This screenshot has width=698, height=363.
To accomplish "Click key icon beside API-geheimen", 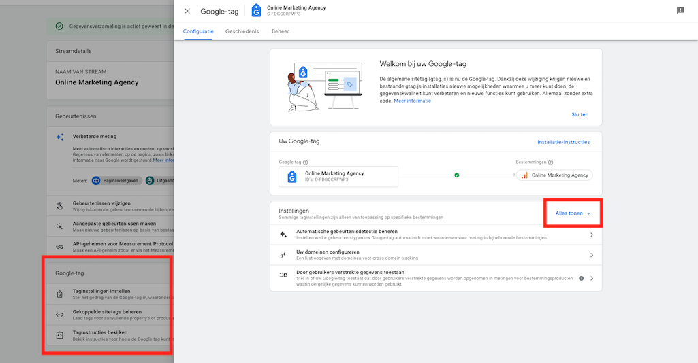I will [59, 247].
